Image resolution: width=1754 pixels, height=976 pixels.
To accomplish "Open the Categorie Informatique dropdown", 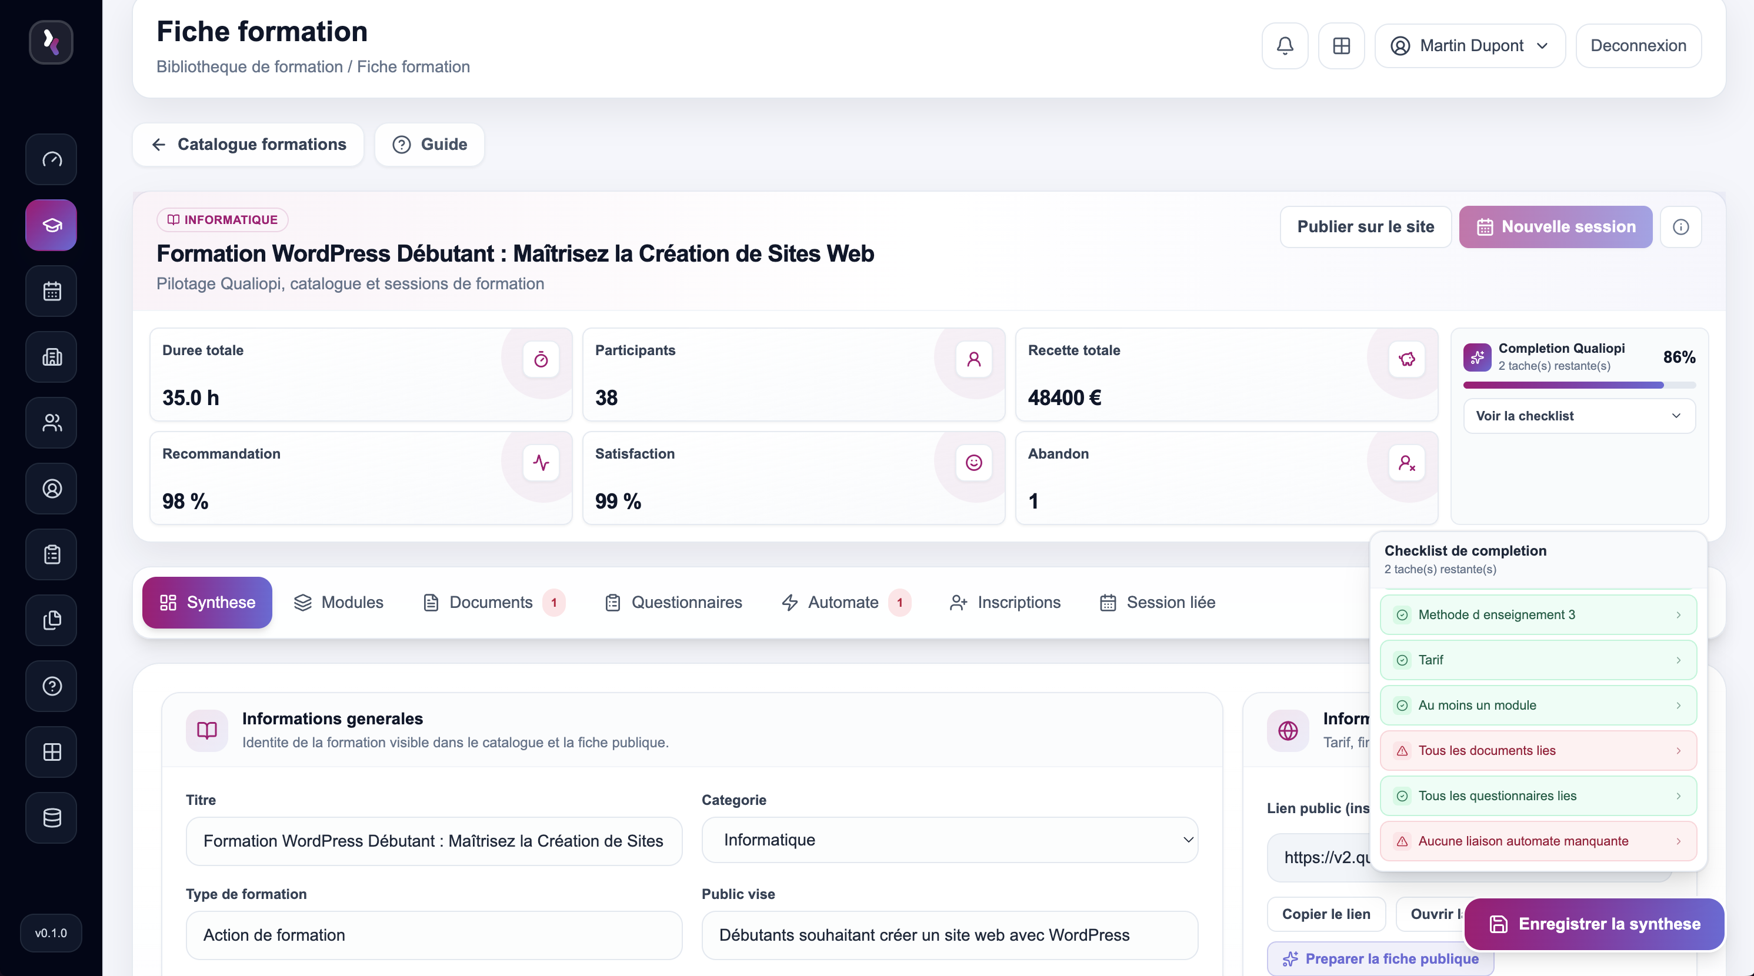I will [x=950, y=840].
